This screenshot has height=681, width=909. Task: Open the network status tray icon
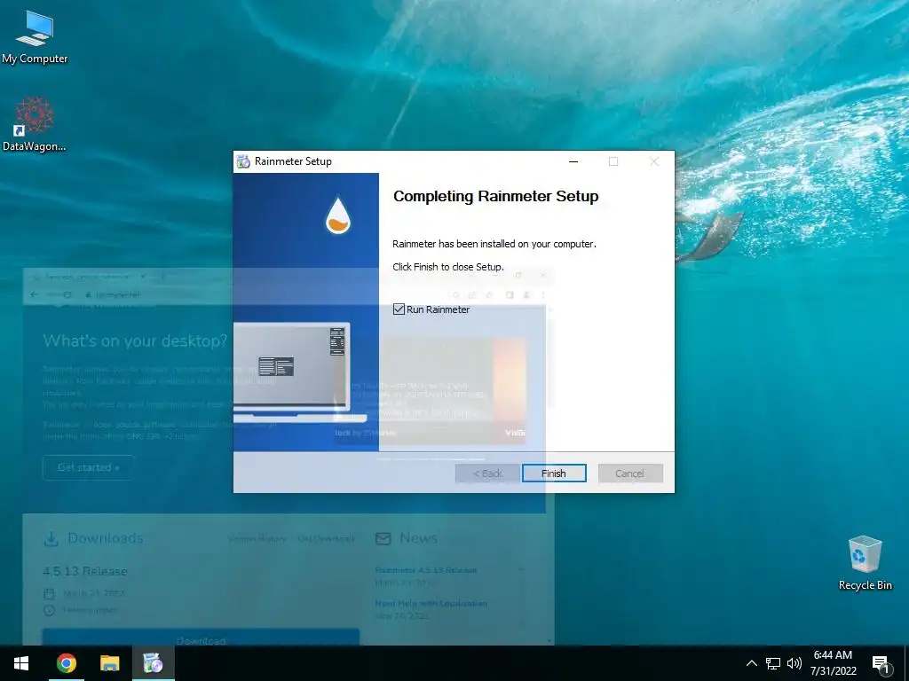pyautogui.click(x=773, y=663)
